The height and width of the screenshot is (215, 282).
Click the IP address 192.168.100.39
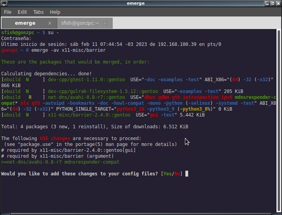click(x=177, y=44)
